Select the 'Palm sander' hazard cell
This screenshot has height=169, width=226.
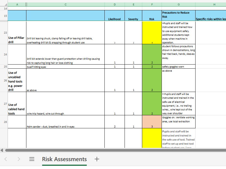coord(65,122)
